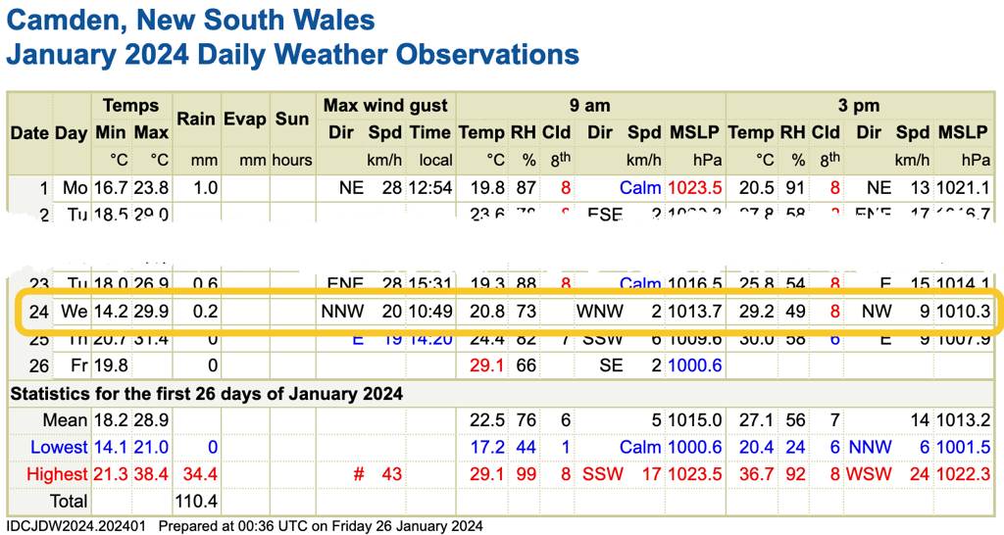Click gust time 10:49 on the 24th
The height and width of the screenshot is (535, 1004).
(x=431, y=312)
